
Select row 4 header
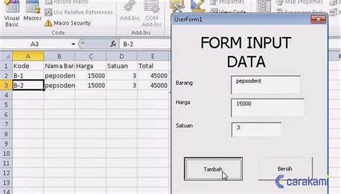tap(6, 95)
